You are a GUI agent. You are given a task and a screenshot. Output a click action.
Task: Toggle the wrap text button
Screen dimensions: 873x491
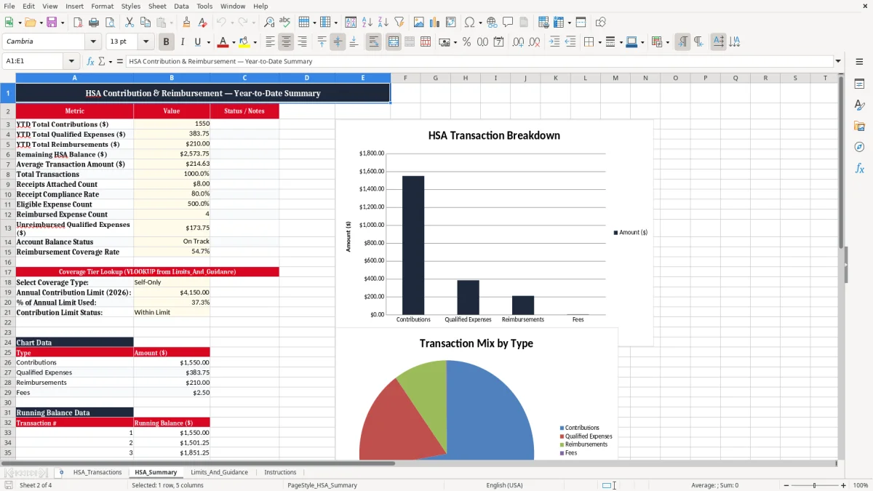(x=373, y=42)
